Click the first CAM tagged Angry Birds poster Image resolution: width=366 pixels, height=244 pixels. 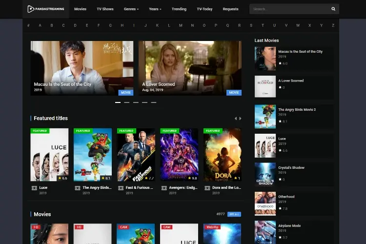coord(136,234)
